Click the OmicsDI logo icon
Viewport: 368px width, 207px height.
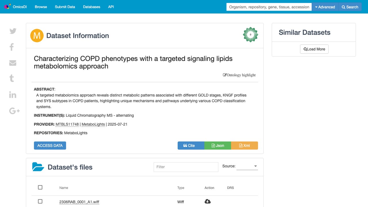point(7,7)
